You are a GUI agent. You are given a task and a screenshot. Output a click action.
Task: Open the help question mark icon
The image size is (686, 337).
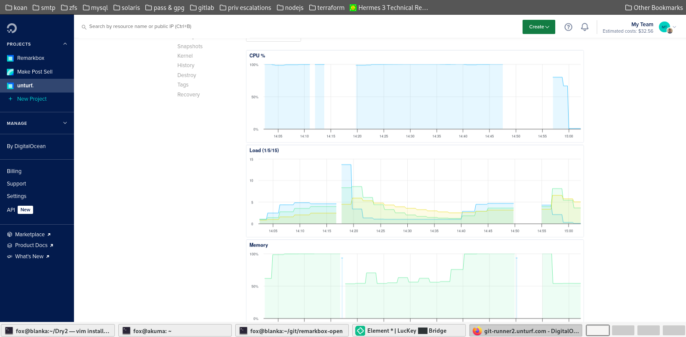click(568, 27)
